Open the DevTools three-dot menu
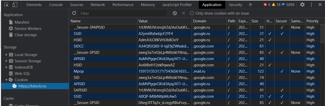 point(311,5)
